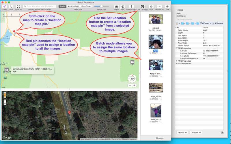Expand the PNG Properties group
The width and height of the screenshot is (231, 144).
click(177, 61)
